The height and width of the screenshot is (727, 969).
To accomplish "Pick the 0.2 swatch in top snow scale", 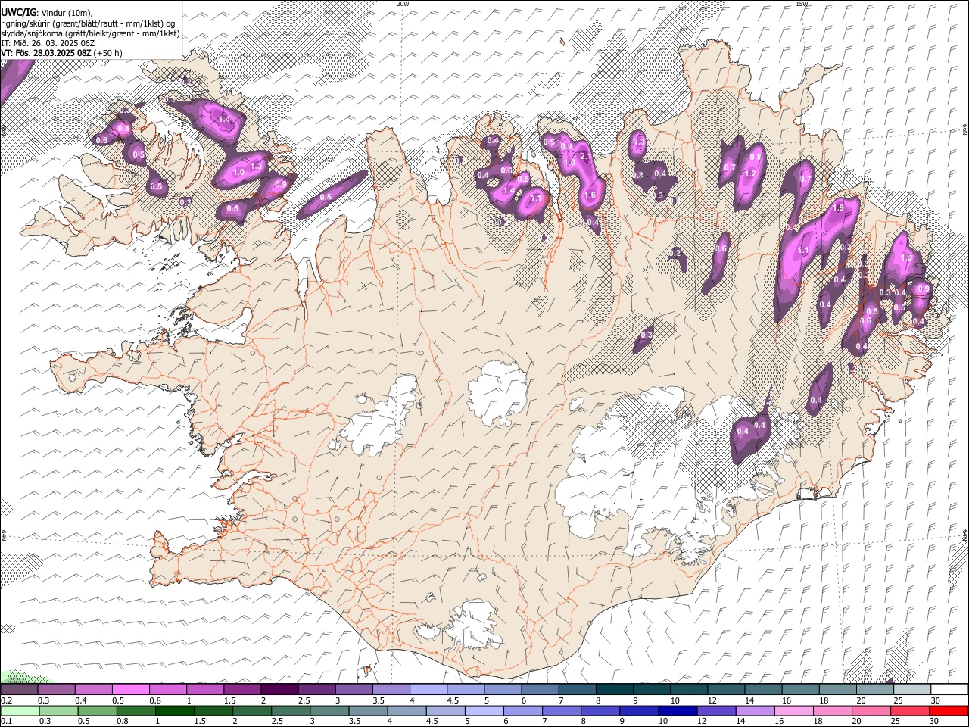I will point(19,689).
